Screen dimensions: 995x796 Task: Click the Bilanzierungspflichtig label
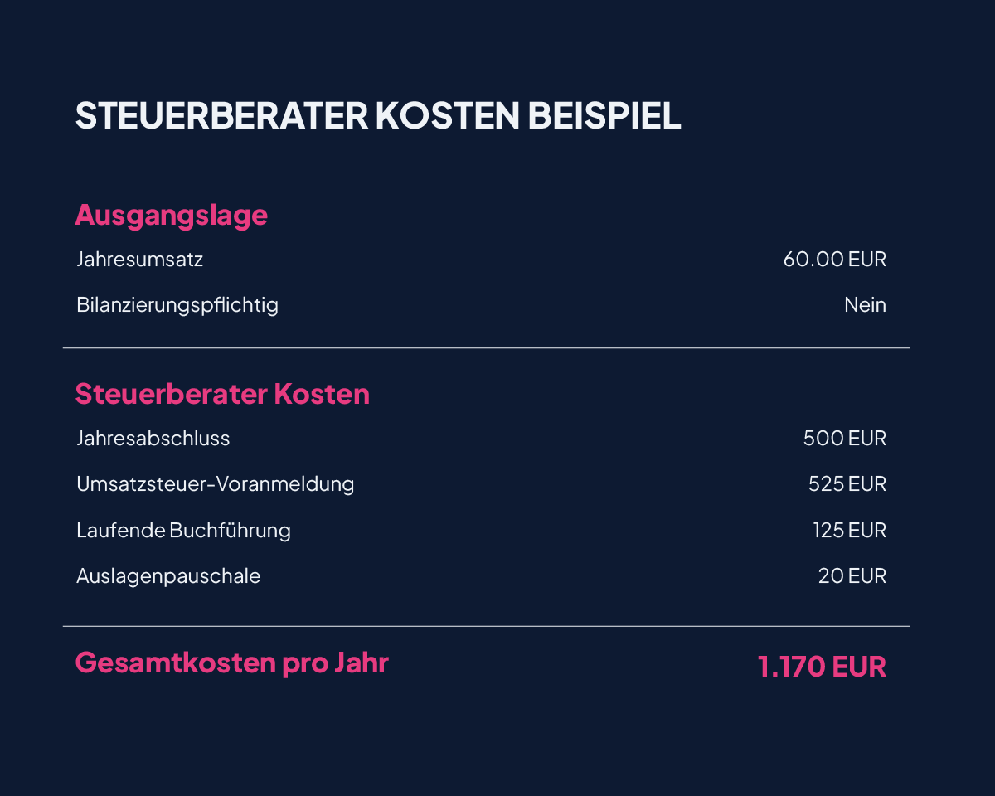(177, 305)
